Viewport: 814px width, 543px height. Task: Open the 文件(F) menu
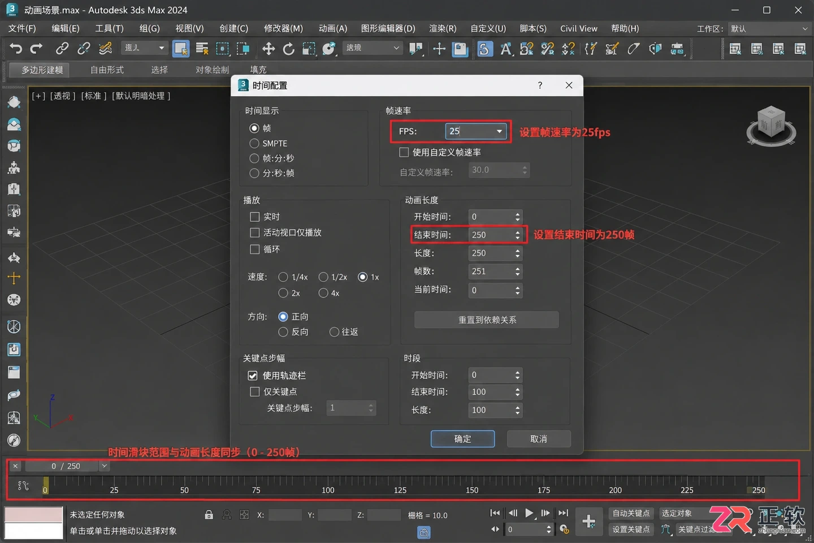click(22, 28)
